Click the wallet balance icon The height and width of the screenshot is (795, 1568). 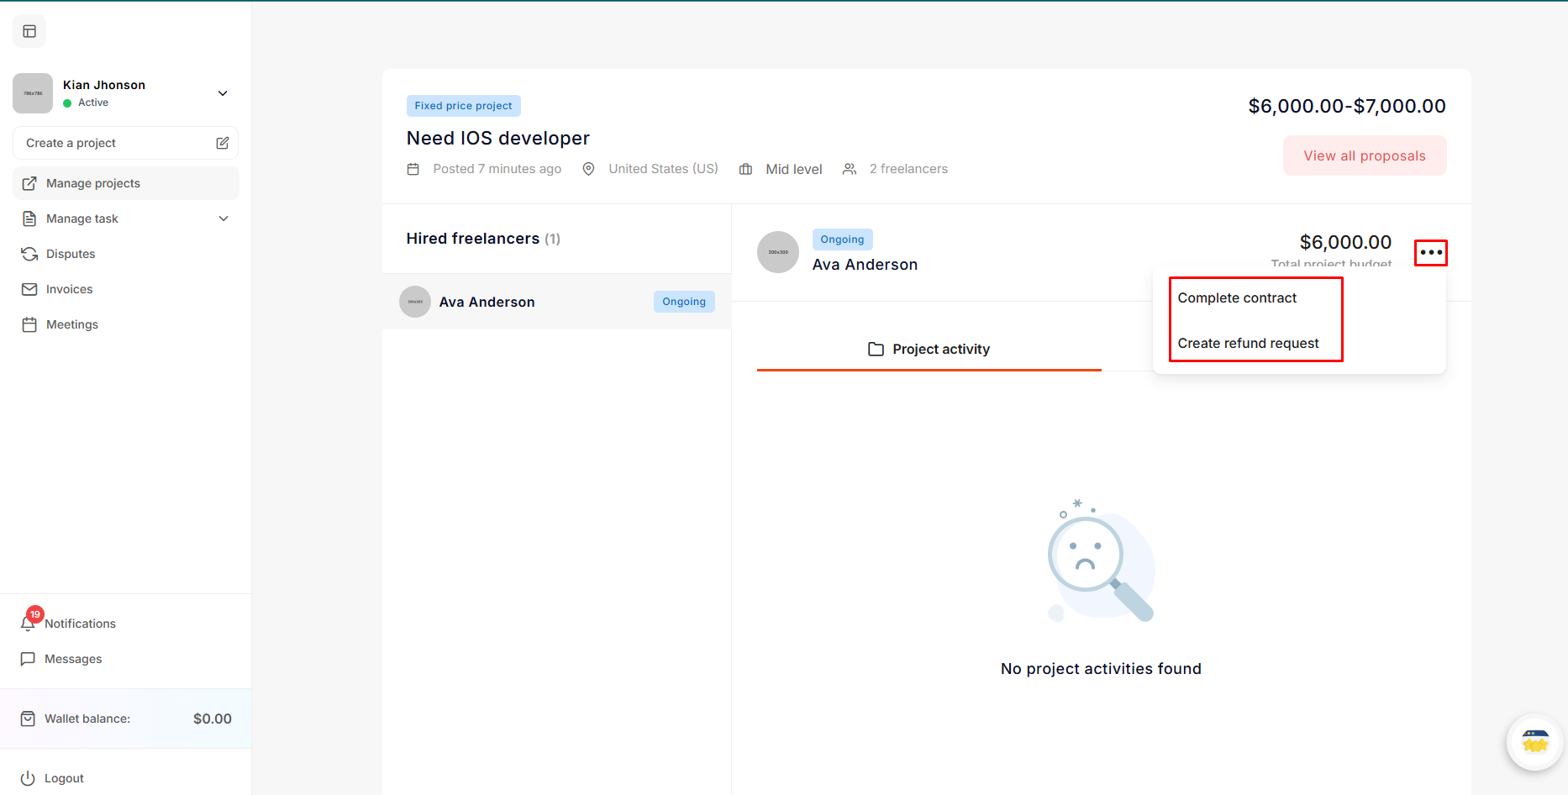pos(28,719)
